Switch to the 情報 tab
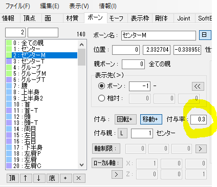 (x=8, y=18)
